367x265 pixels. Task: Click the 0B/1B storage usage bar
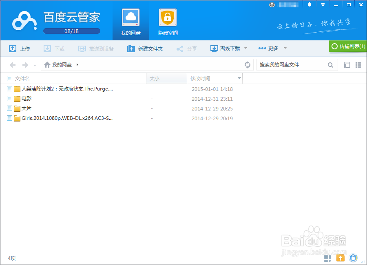(x=72, y=31)
